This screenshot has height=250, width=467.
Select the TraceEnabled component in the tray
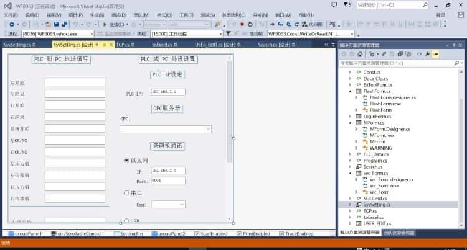point(296,234)
